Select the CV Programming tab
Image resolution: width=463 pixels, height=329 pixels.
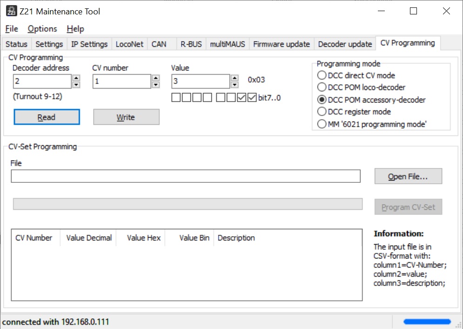click(x=408, y=43)
